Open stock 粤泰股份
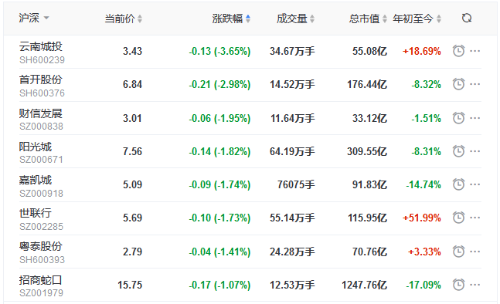Screen dimensions: 500x304 tap(40, 246)
